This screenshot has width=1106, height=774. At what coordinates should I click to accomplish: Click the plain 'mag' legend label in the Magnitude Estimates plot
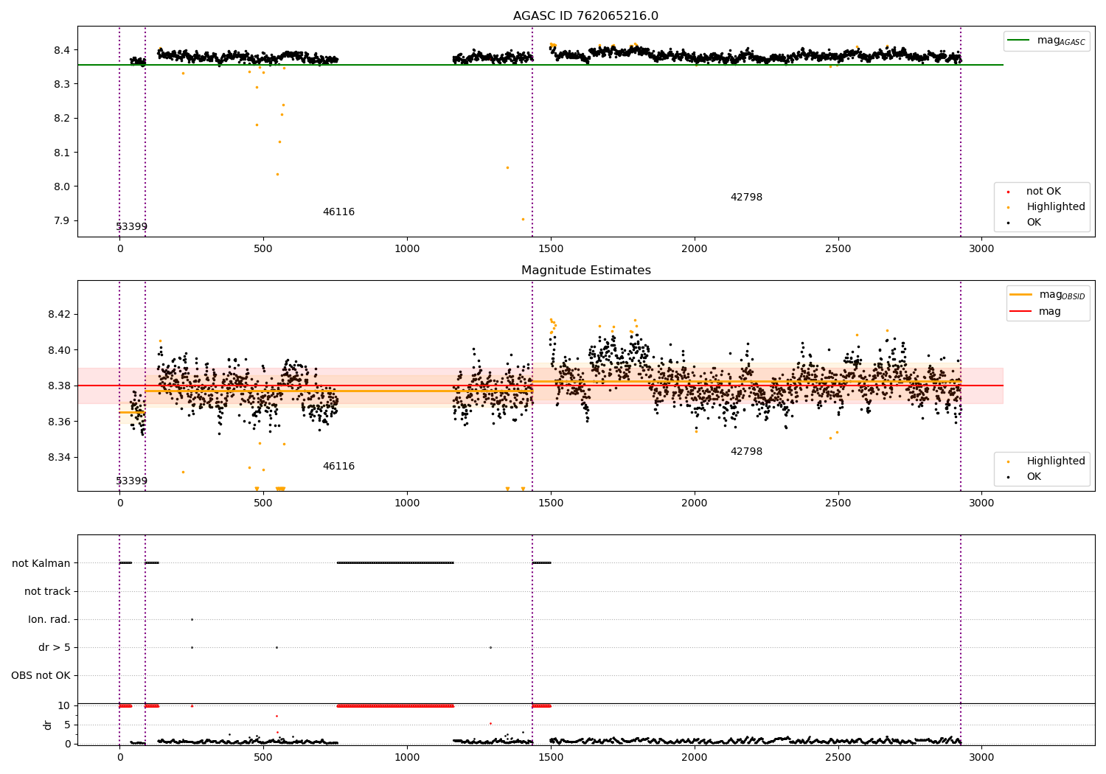pyautogui.click(x=1050, y=312)
